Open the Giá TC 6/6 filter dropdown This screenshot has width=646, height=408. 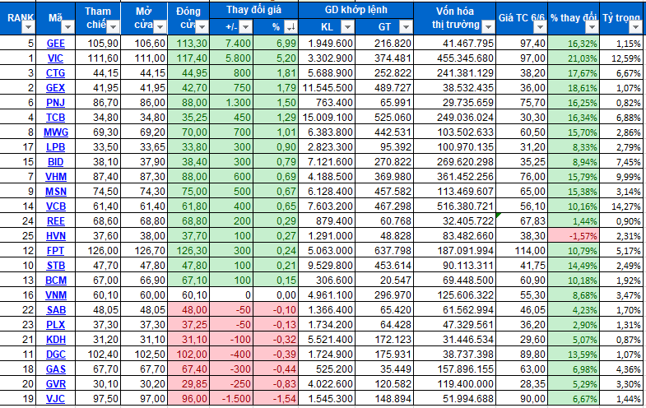(x=540, y=28)
